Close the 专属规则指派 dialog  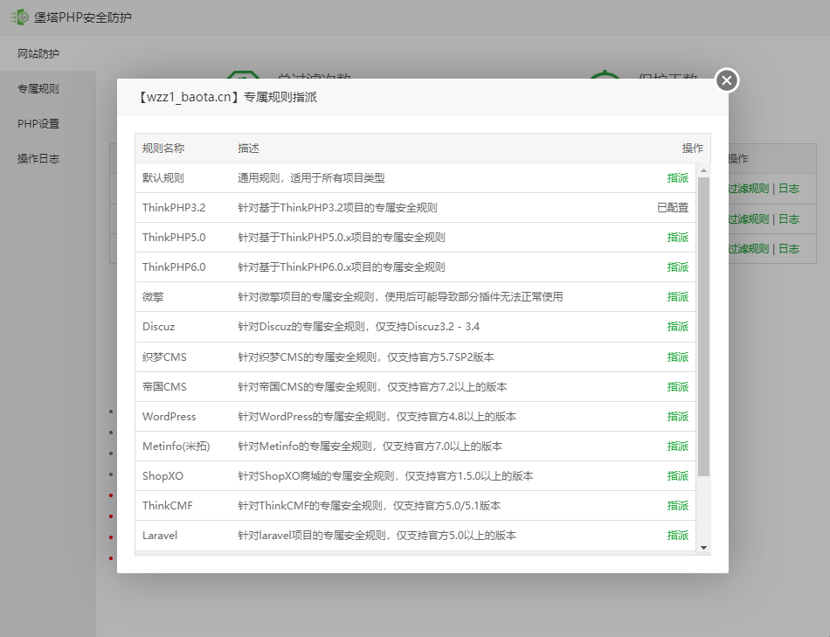pos(727,80)
